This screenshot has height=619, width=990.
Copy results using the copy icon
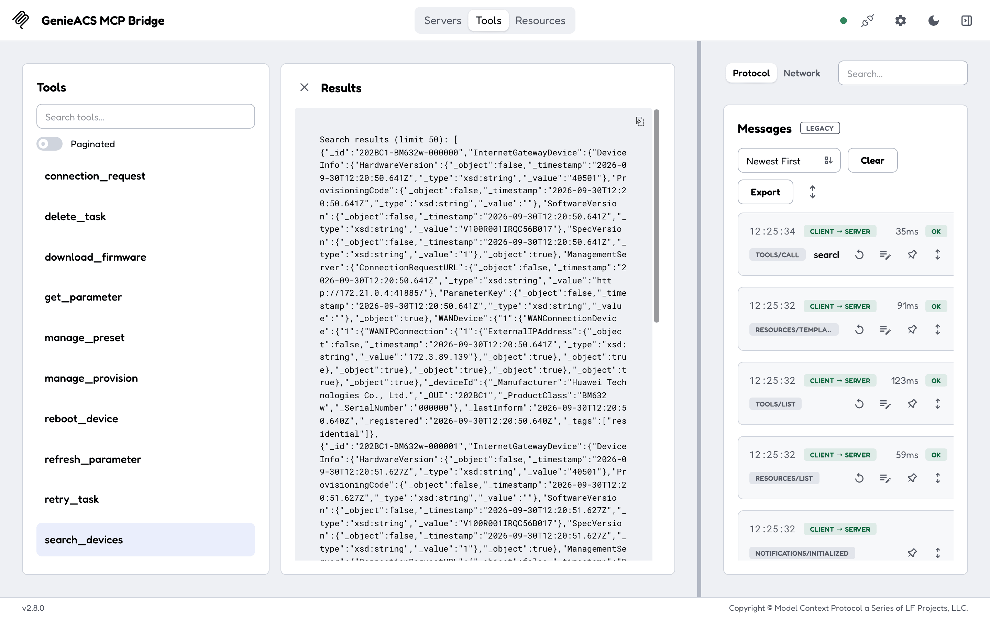point(640,121)
